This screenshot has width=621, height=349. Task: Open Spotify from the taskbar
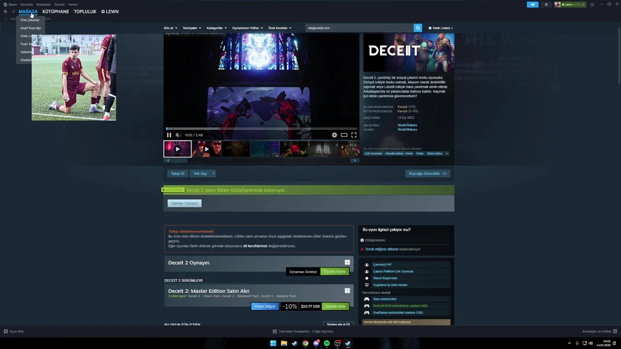[x=327, y=343]
